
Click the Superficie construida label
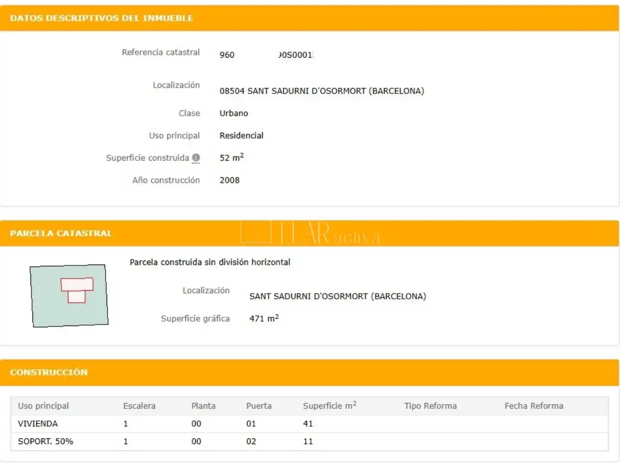coord(147,158)
